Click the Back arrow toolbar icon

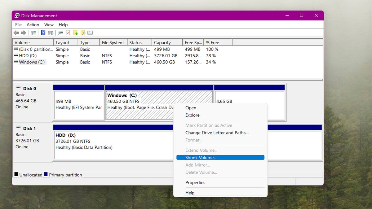16,33
